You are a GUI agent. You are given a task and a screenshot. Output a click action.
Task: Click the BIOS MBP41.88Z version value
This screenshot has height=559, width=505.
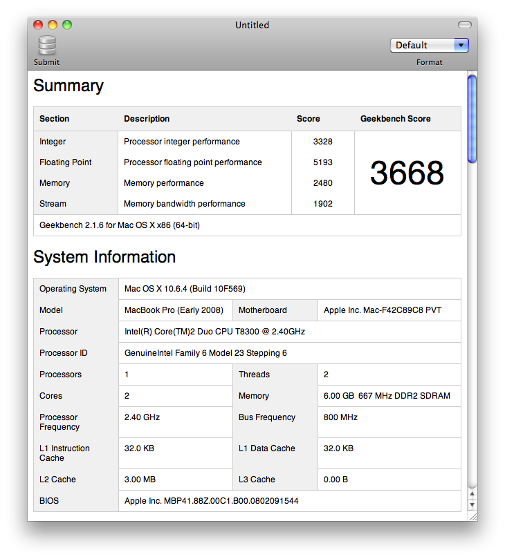click(211, 501)
